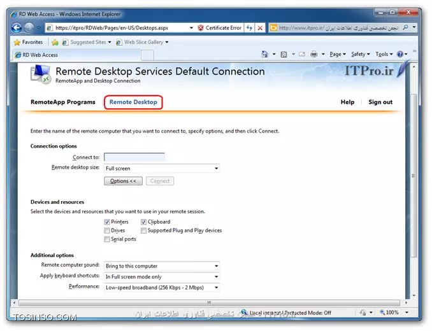Click the status bar security zone icon

pyautogui.click(x=244, y=313)
